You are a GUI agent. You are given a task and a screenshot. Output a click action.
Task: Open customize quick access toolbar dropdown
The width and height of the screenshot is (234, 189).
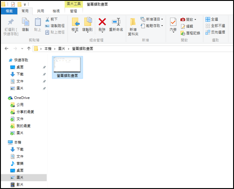(25, 4)
